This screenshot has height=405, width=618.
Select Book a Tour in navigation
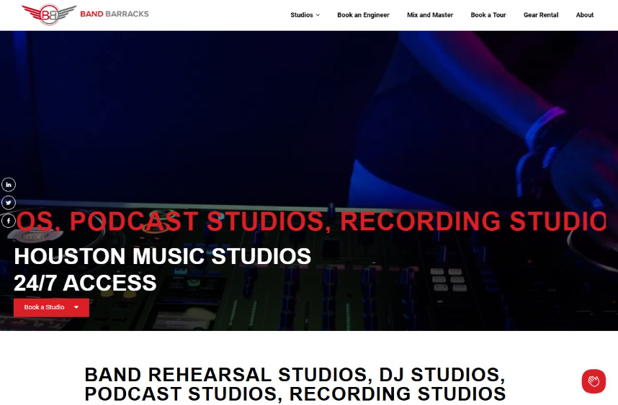[488, 15]
